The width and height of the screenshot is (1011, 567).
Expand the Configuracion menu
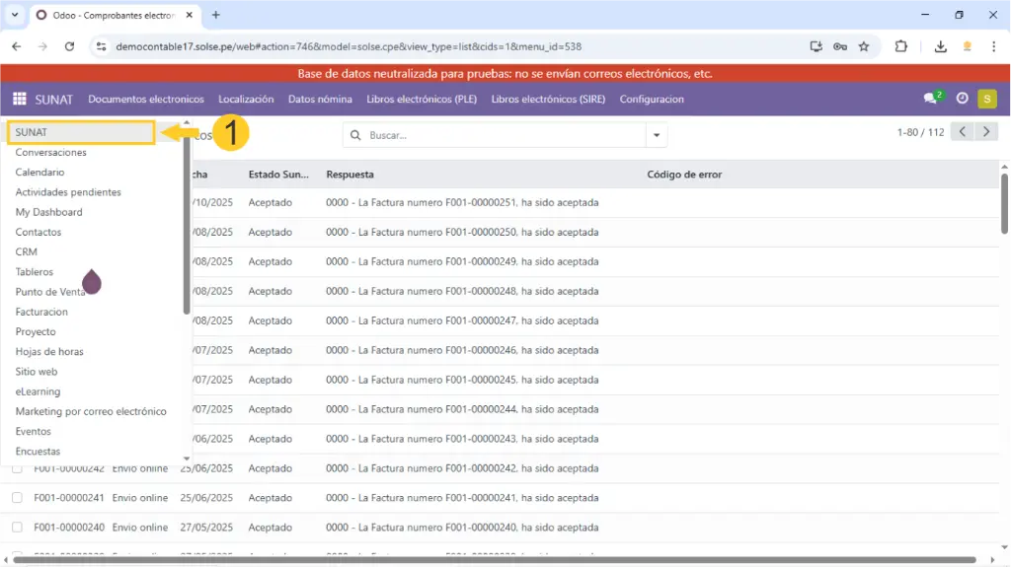pos(652,100)
